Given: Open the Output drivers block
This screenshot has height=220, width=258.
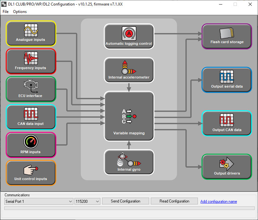Looking at the screenshot, I should point(227,166).
